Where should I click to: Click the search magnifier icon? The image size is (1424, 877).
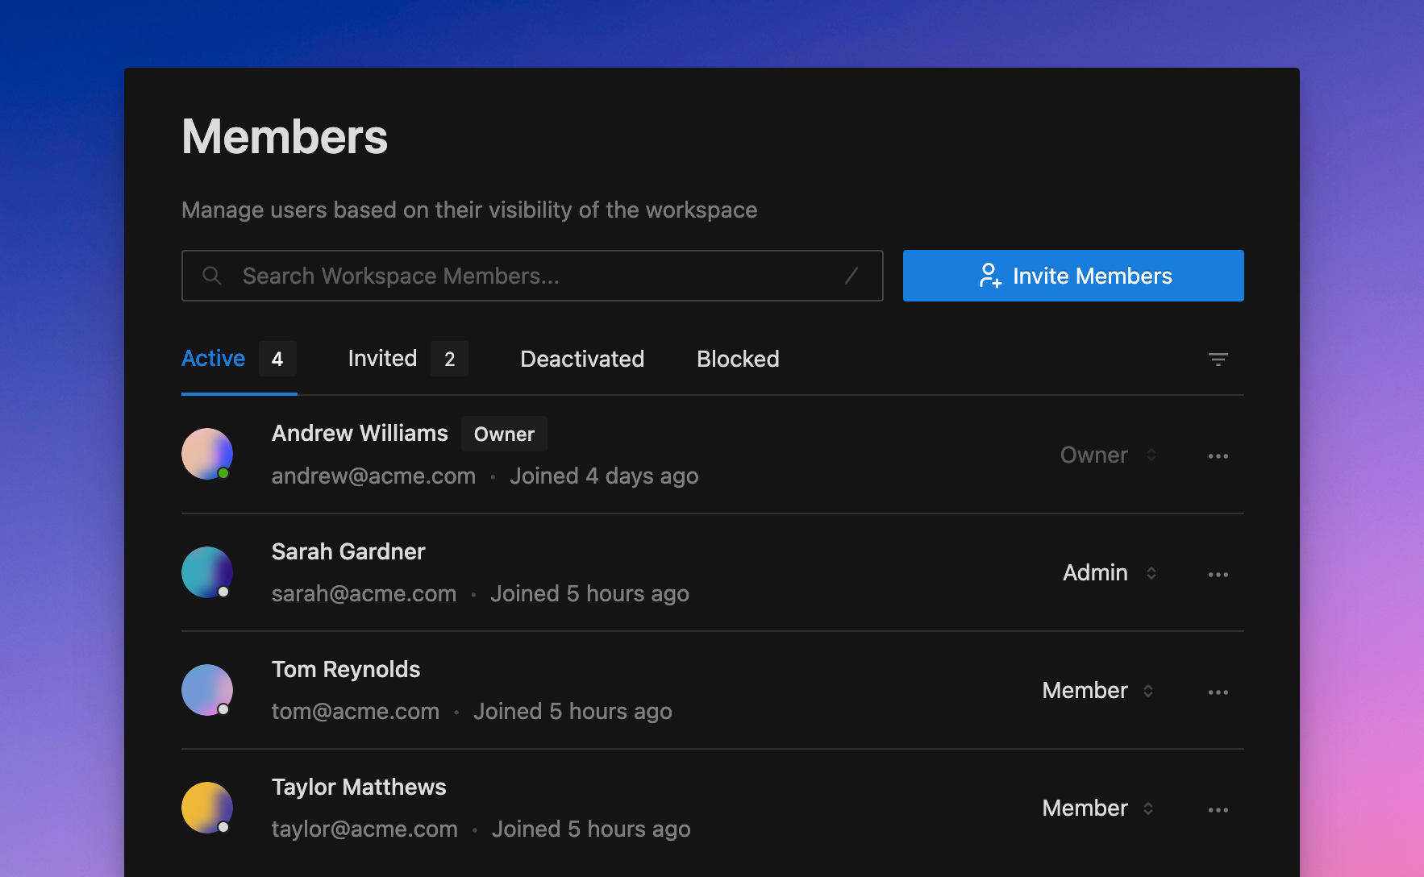tap(212, 276)
